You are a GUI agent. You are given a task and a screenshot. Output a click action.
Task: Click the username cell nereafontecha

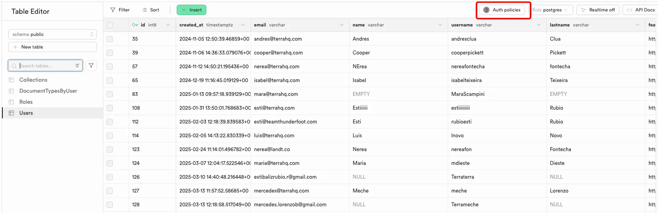coord(497,67)
